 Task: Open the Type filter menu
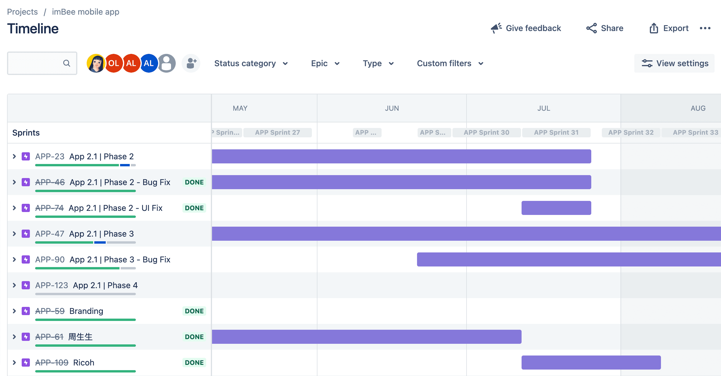point(378,63)
